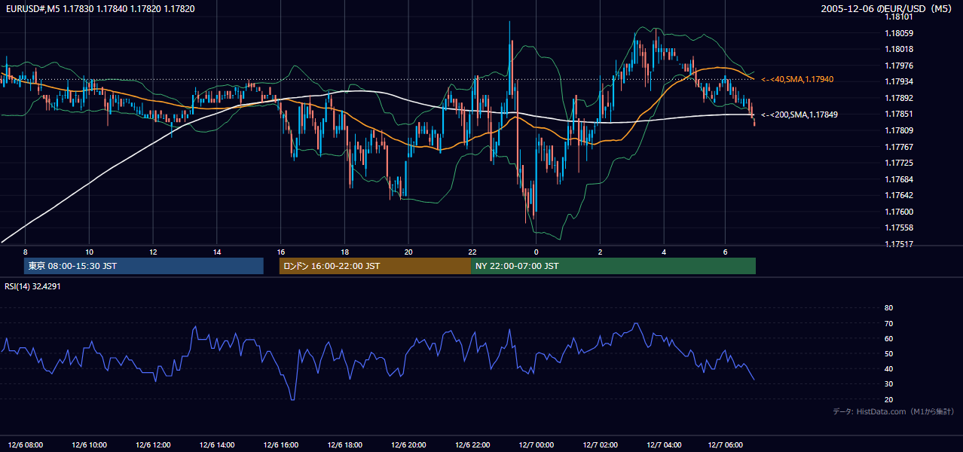The height and width of the screenshot is (452, 963).
Task: Click the 200,SMA,1.17849 indicator label
Action: [799, 115]
